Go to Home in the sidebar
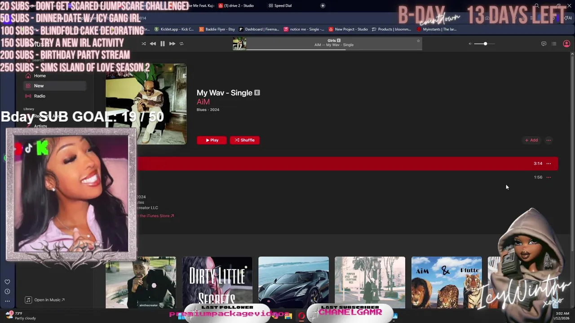Image resolution: width=575 pixels, height=323 pixels. point(40,76)
